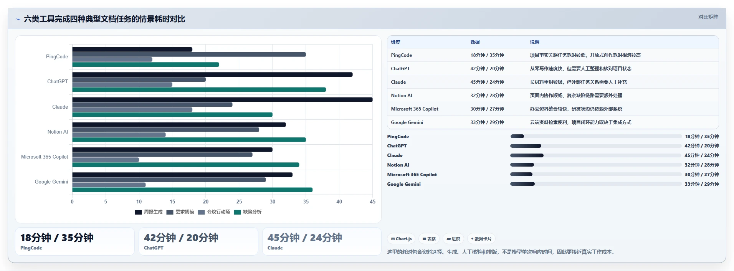Click the 数据卡片 tag chip

point(481,239)
